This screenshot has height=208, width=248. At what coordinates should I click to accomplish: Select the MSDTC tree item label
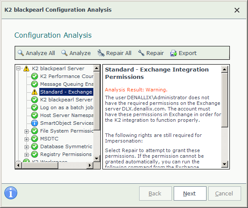49,139
